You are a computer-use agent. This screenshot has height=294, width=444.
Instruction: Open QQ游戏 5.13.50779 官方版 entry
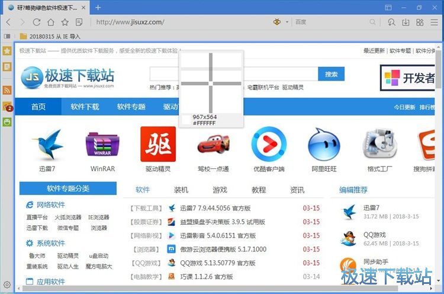point(218,263)
